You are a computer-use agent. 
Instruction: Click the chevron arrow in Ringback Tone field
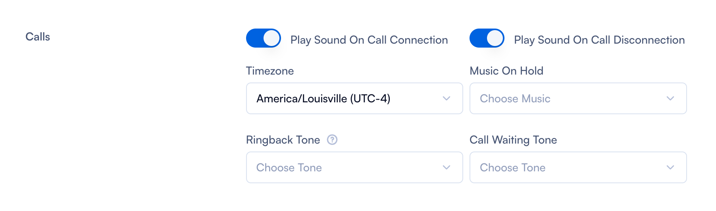pyautogui.click(x=447, y=167)
